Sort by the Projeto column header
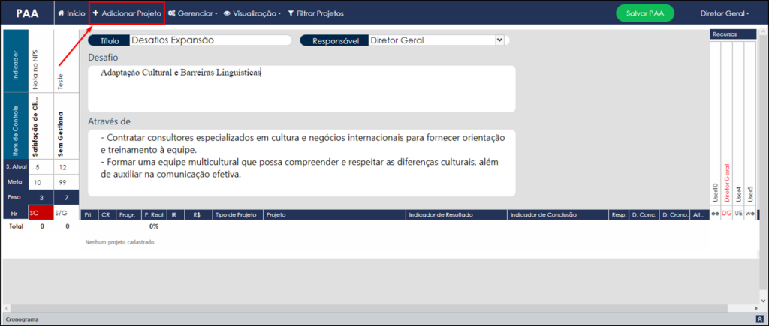The width and height of the screenshot is (769, 326). point(334,214)
